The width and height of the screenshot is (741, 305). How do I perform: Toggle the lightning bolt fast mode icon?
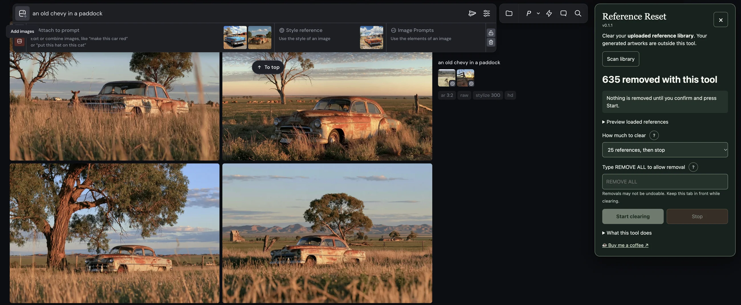tap(549, 13)
